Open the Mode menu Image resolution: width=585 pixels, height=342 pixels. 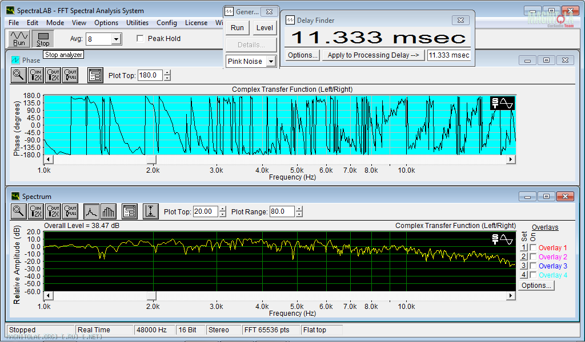[55, 23]
